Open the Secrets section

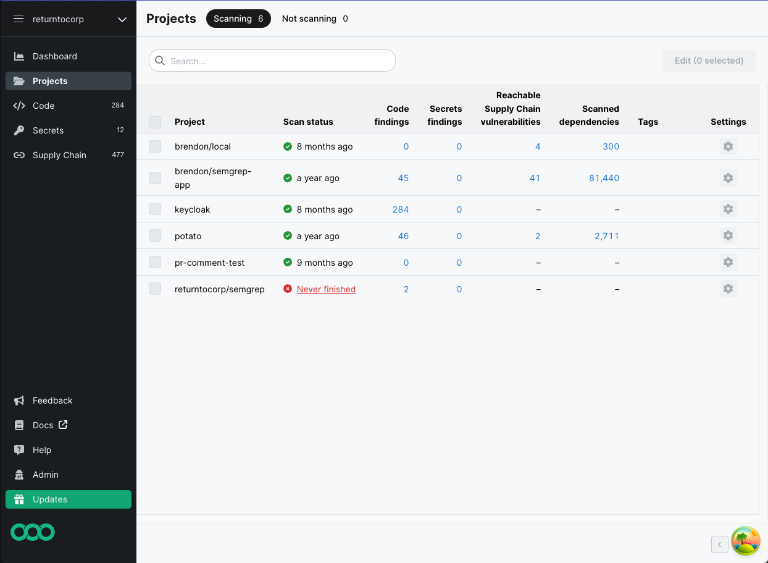48,130
